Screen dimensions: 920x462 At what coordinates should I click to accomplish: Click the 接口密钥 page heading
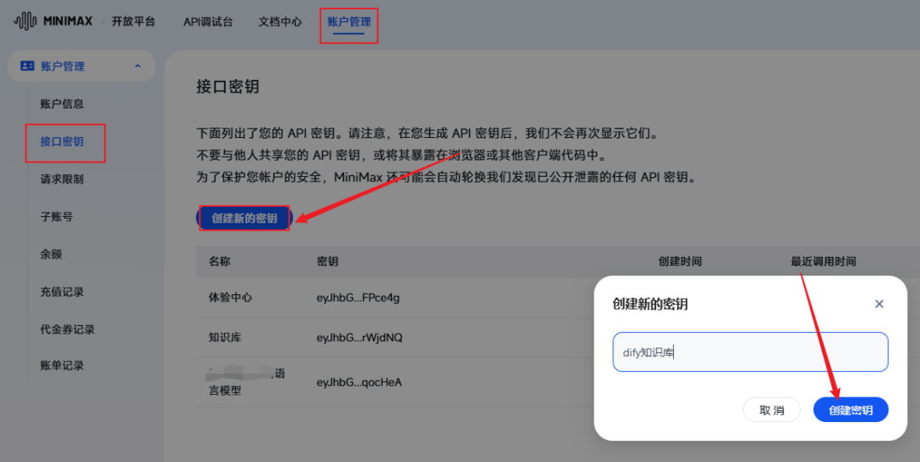pyautogui.click(x=227, y=86)
